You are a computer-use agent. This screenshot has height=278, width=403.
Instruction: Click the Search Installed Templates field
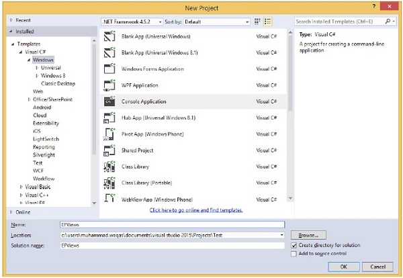click(x=339, y=21)
